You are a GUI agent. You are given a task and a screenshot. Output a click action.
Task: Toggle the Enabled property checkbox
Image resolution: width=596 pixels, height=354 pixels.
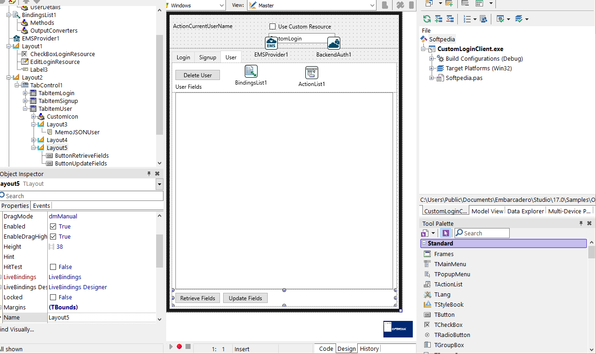click(53, 227)
